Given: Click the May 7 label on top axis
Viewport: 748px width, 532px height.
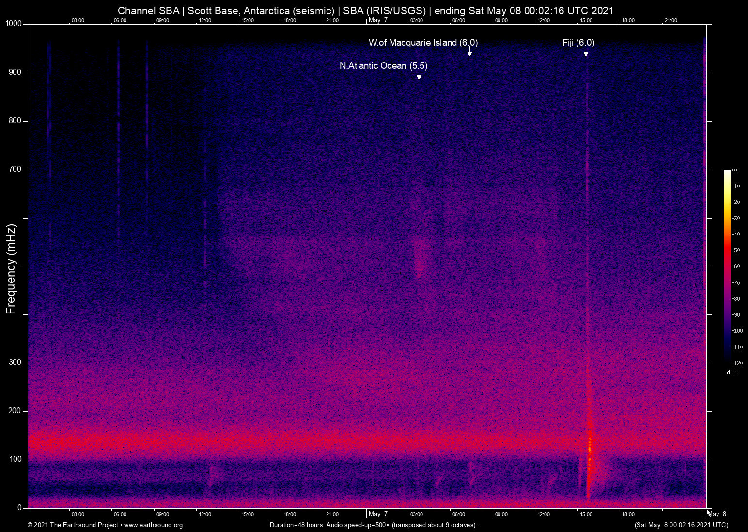Looking at the screenshot, I should 378,20.
